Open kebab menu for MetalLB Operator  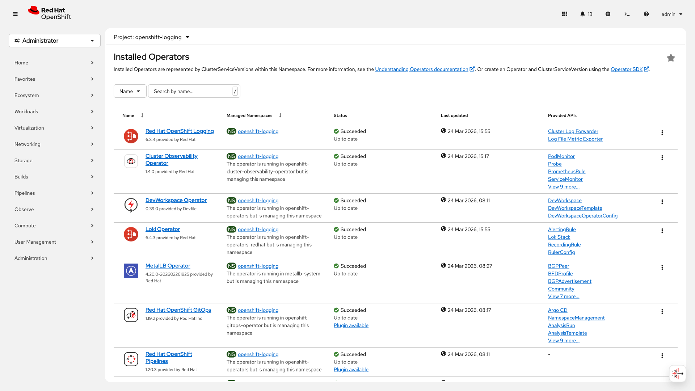click(662, 268)
